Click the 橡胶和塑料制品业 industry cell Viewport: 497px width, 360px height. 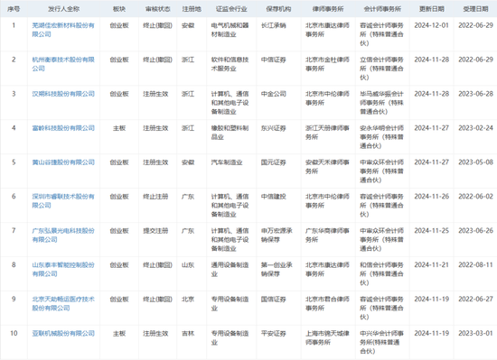point(230,133)
